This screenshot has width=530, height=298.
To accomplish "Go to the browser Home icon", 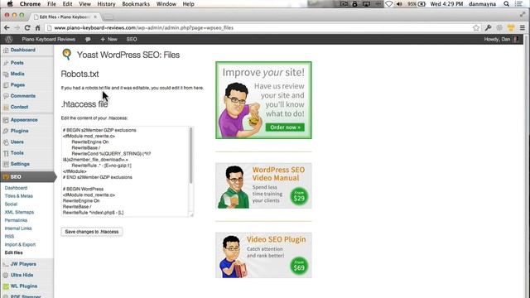I will click(37, 27).
